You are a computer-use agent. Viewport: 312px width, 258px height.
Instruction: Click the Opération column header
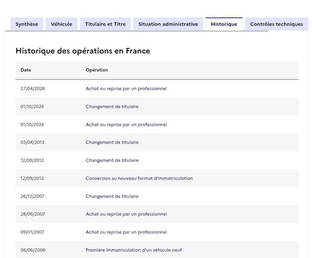(x=97, y=70)
